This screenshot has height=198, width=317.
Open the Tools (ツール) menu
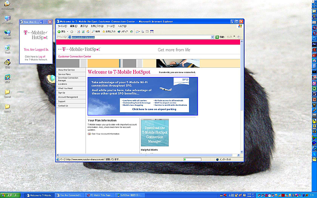point(111,26)
